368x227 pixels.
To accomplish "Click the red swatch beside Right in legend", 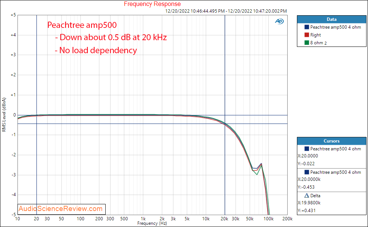I will pos(307,35).
